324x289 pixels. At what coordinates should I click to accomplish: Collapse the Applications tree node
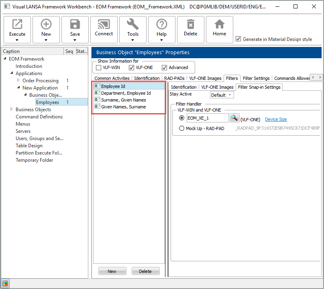pos(12,73)
